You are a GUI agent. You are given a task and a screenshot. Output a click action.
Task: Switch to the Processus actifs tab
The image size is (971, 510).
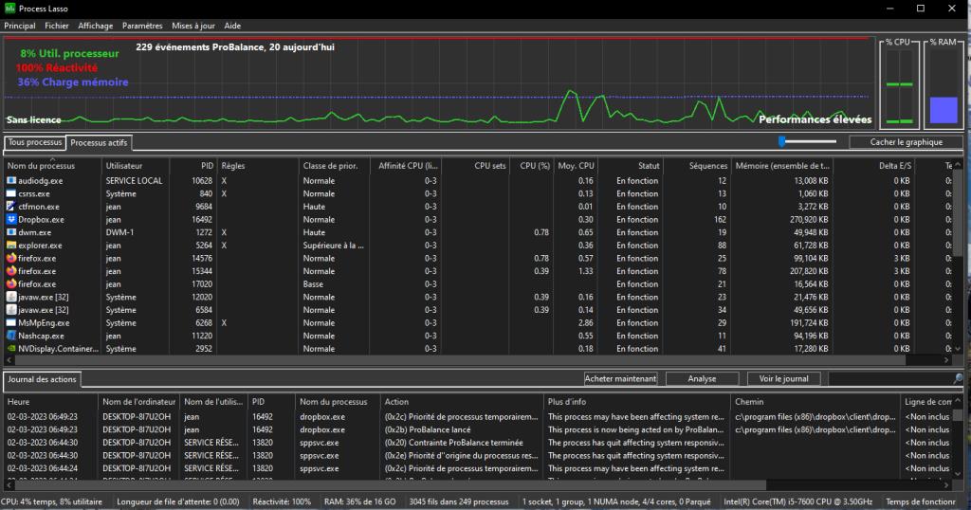[99, 142]
